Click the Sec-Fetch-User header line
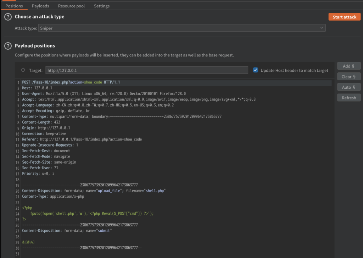The width and height of the screenshot is (363, 258). tap(40, 168)
